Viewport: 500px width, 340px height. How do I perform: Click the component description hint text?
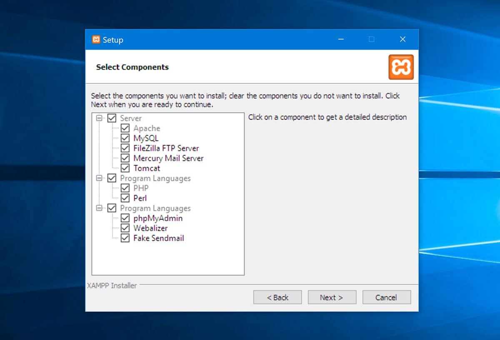(x=327, y=117)
